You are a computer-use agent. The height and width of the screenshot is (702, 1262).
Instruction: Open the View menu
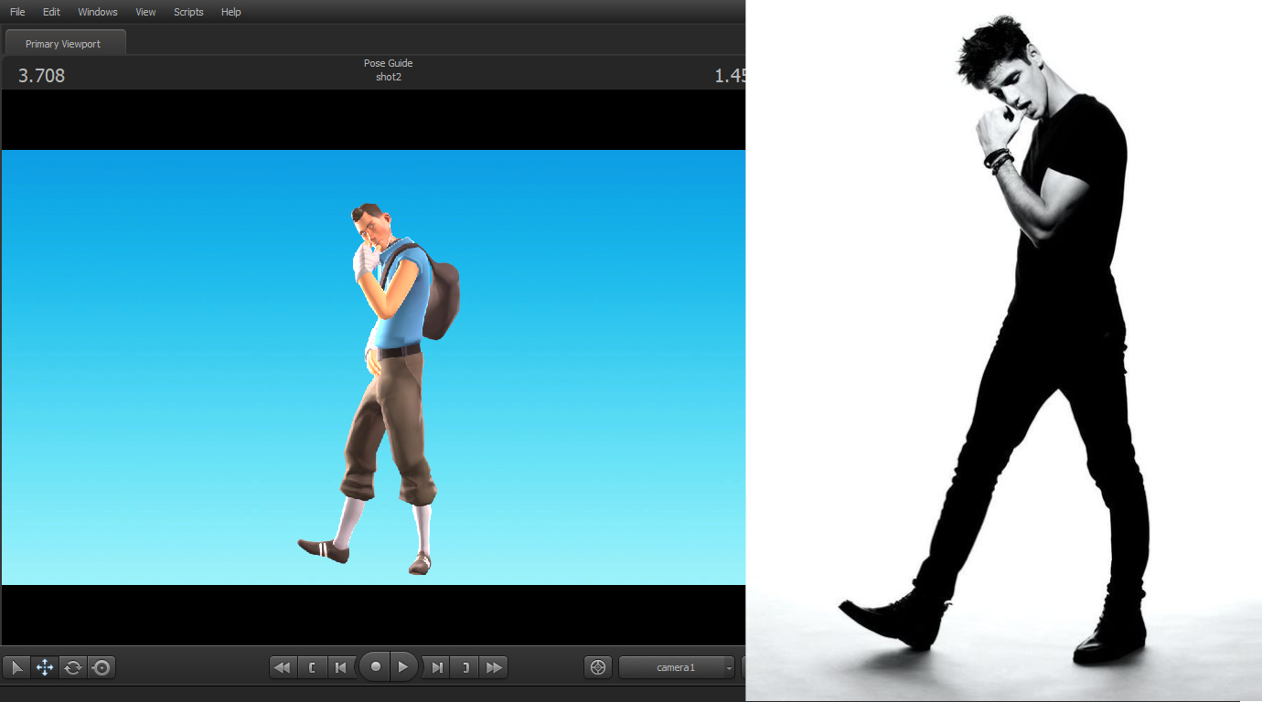pyautogui.click(x=145, y=12)
